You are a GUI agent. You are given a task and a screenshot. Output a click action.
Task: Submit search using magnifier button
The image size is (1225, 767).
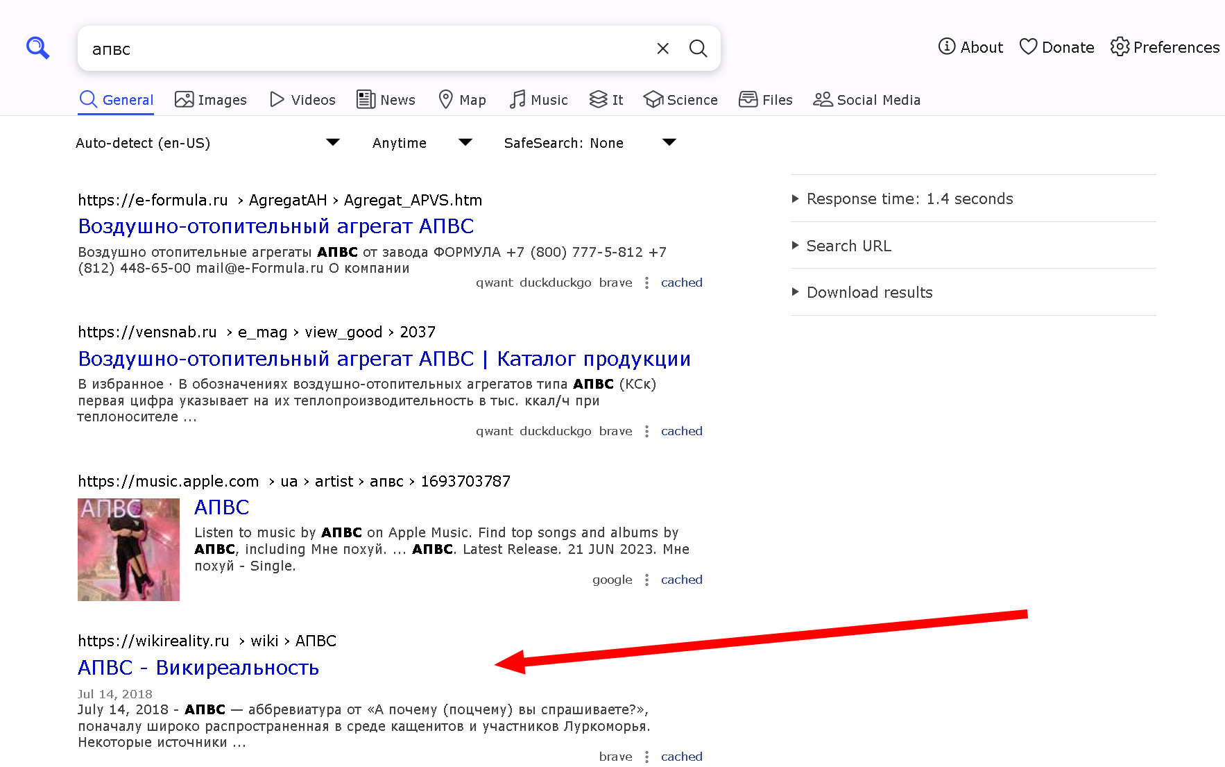click(x=698, y=49)
